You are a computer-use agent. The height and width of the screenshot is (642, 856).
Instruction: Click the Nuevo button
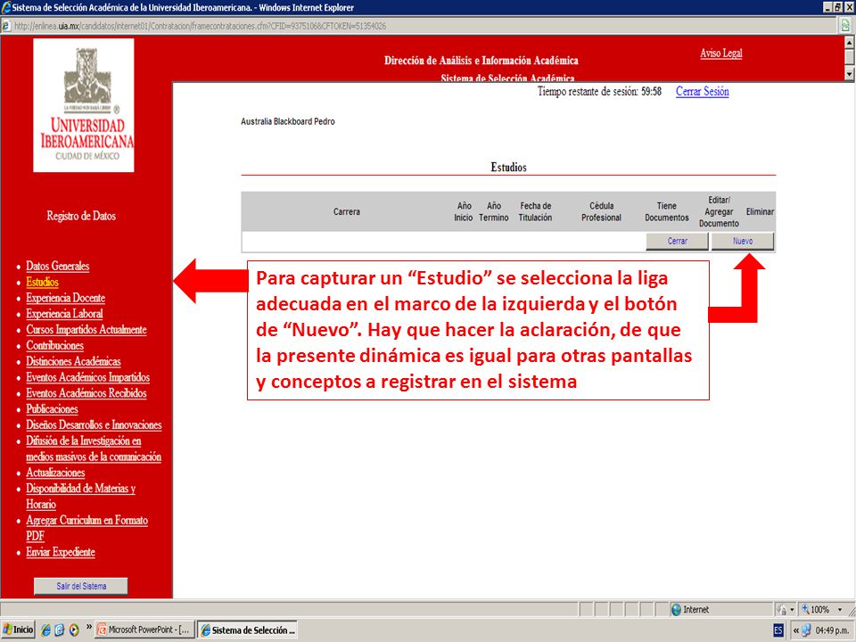(x=743, y=241)
